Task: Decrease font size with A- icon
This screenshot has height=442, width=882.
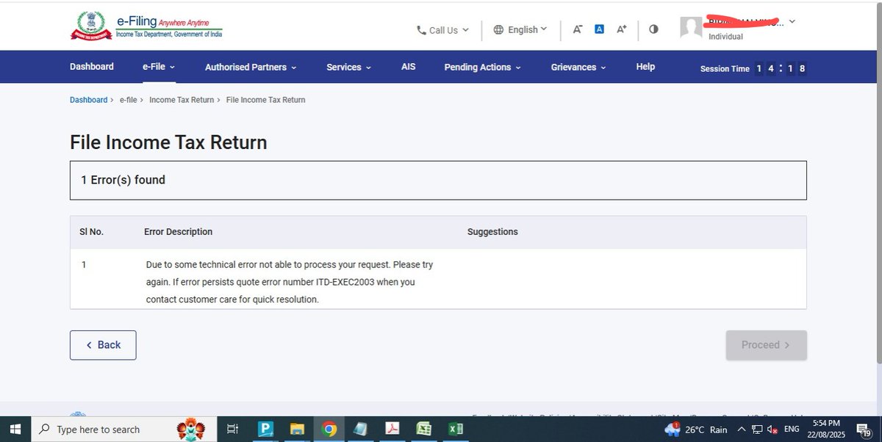Action: (x=578, y=29)
